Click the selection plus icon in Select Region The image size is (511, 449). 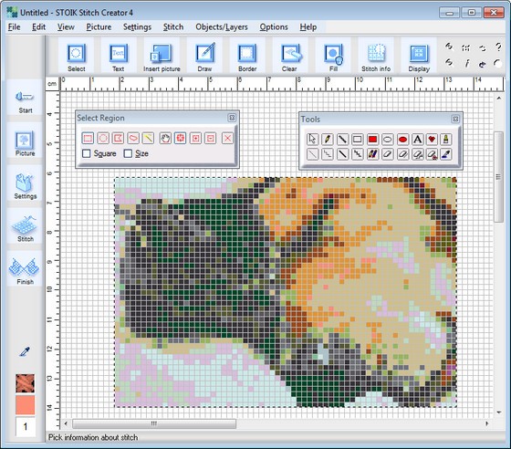(195, 138)
